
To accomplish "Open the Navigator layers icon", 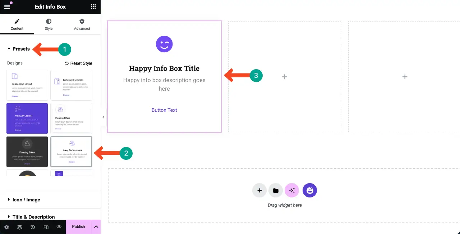I will coord(20,227).
